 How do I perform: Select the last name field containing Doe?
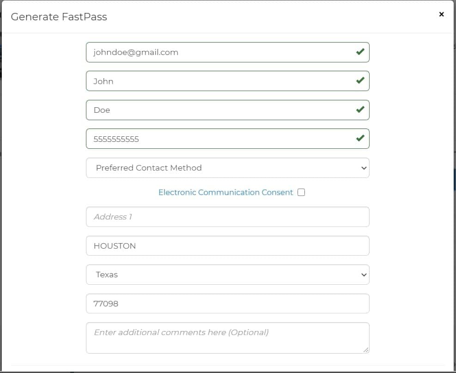(x=227, y=110)
